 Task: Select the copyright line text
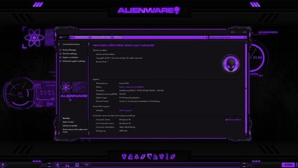point(119,58)
